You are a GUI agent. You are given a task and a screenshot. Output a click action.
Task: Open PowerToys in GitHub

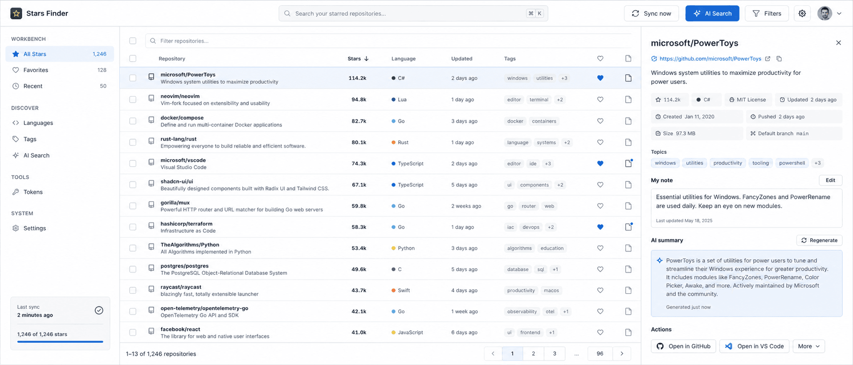coord(683,346)
